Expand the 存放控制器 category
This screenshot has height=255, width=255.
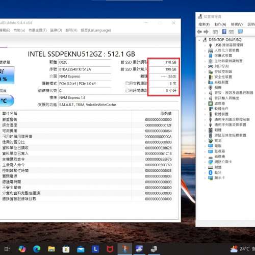[205, 71]
